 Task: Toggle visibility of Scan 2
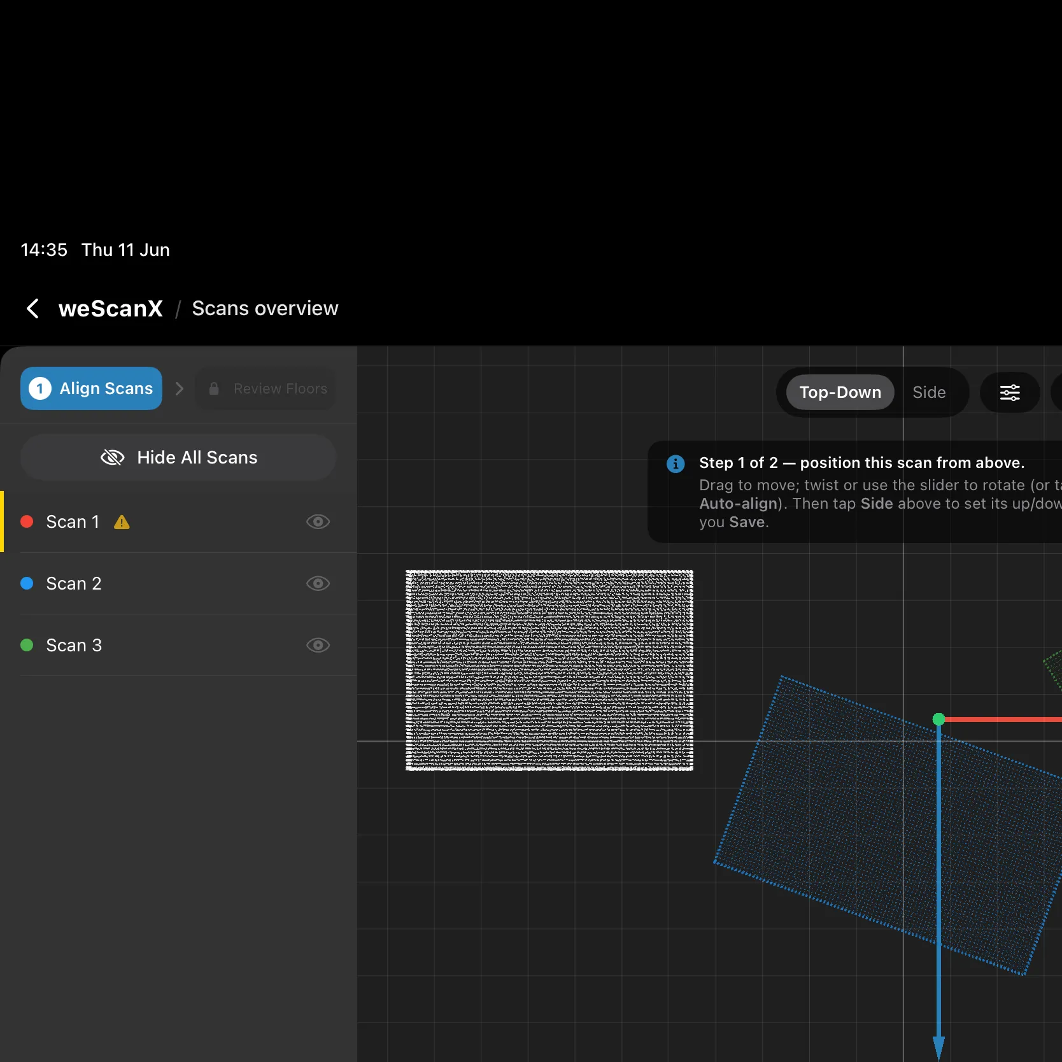318,583
